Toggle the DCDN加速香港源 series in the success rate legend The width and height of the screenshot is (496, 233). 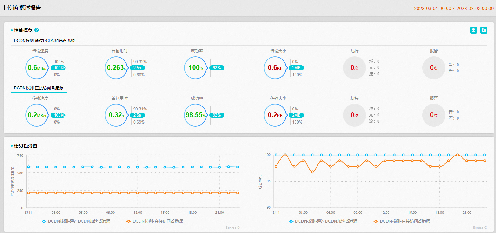[323, 221]
